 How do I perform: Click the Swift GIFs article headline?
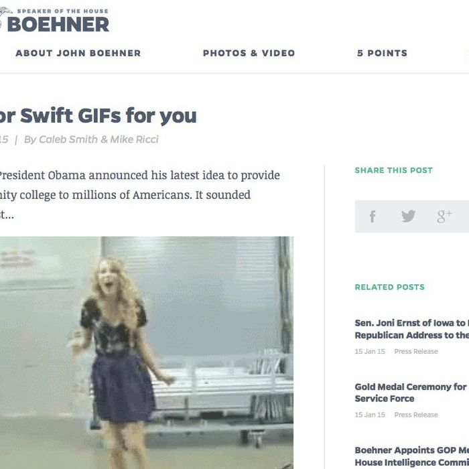(98, 116)
